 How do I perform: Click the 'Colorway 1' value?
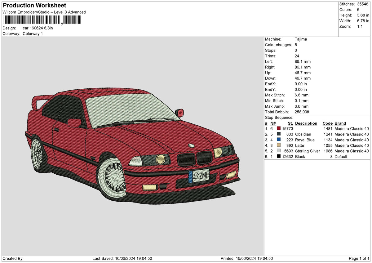pos(33,33)
